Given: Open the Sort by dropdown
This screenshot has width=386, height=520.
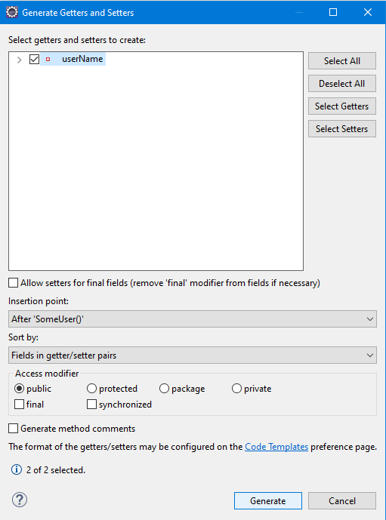Looking at the screenshot, I should pyautogui.click(x=193, y=355).
